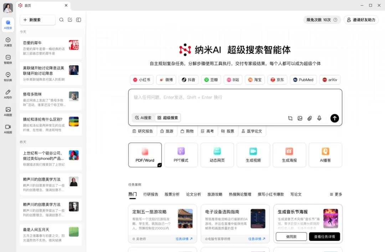Open AI写作 in the sidebar
The width and height of the screenshot is (385, 252).
click(8, 94)
